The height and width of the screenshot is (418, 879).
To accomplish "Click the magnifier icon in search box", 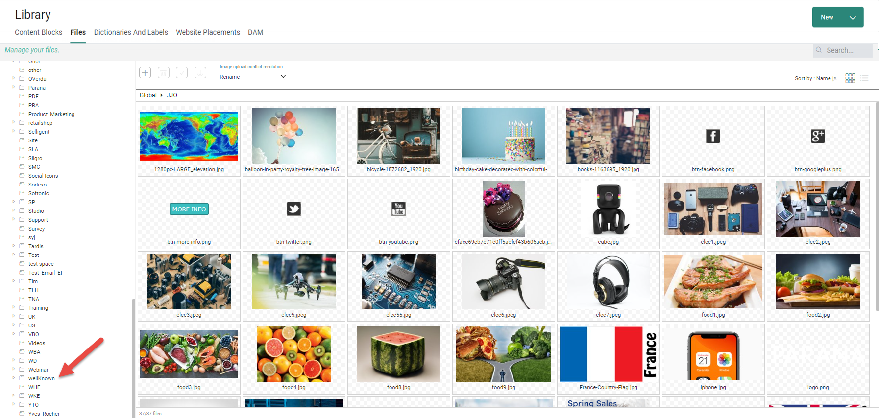I will pyautogui.click(x=819, y=50).
